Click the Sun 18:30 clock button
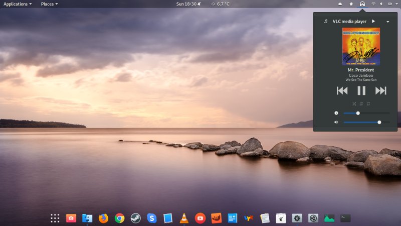The image size is (401, 226). [x=188, y=4]
